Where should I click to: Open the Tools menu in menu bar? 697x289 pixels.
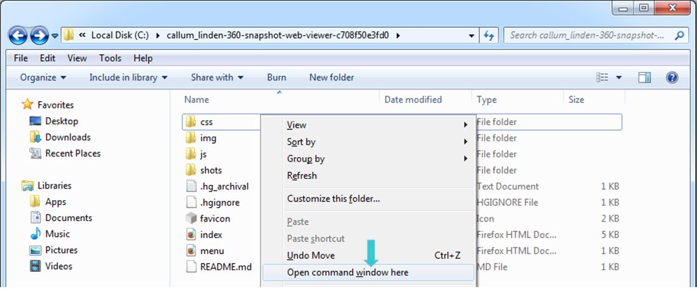coord(110,58)
